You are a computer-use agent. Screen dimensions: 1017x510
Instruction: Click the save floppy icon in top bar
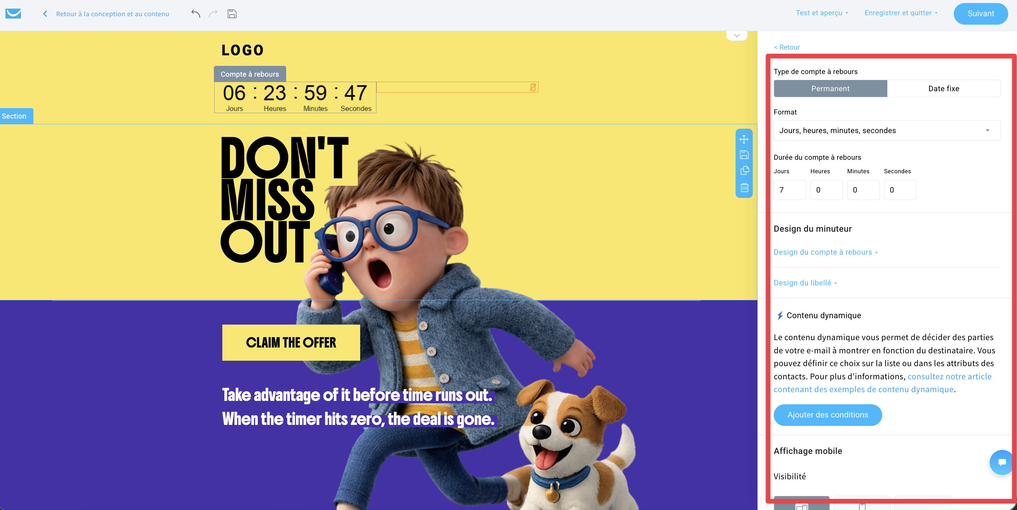[232, 14]
